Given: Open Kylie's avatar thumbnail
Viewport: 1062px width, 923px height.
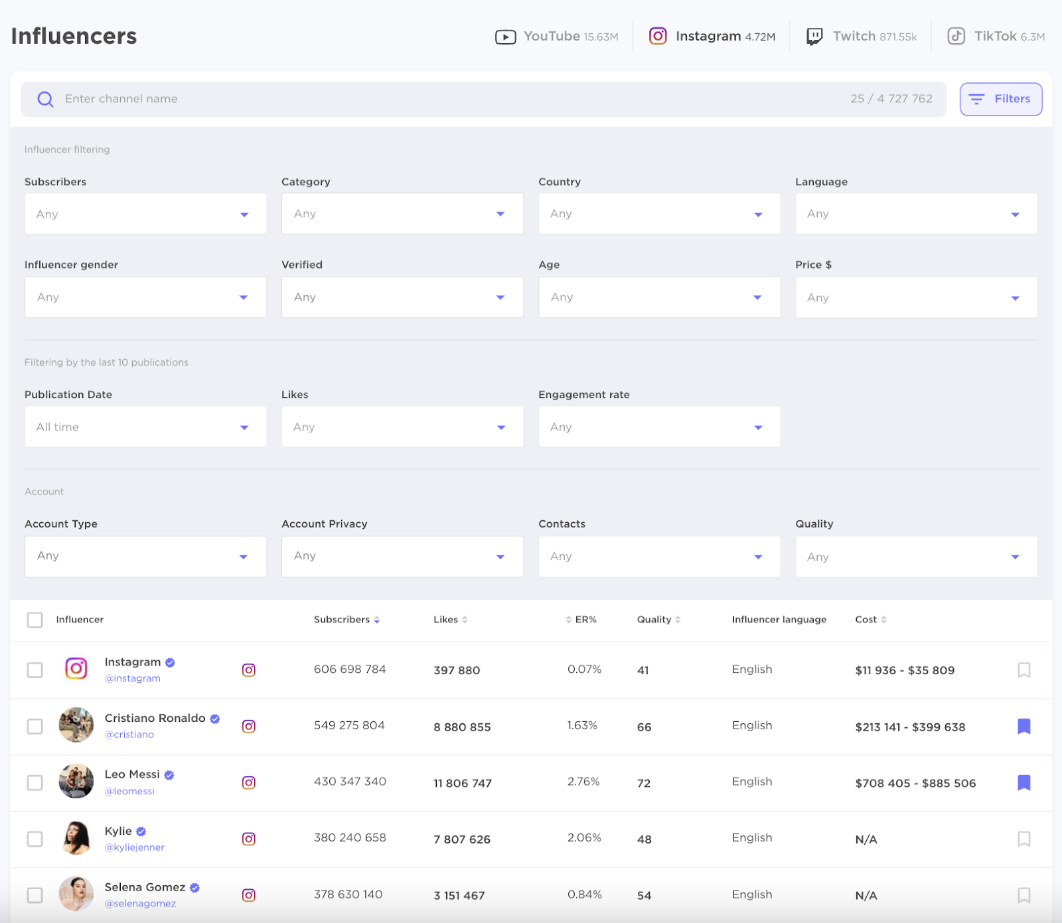Looking at the screenshot, I should coord(76,837).
